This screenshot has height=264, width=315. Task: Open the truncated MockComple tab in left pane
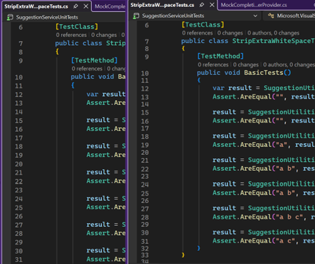point(110,6)
